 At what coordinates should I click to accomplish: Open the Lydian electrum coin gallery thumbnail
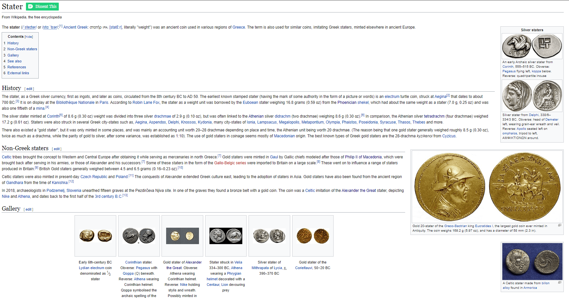point(95,236)
